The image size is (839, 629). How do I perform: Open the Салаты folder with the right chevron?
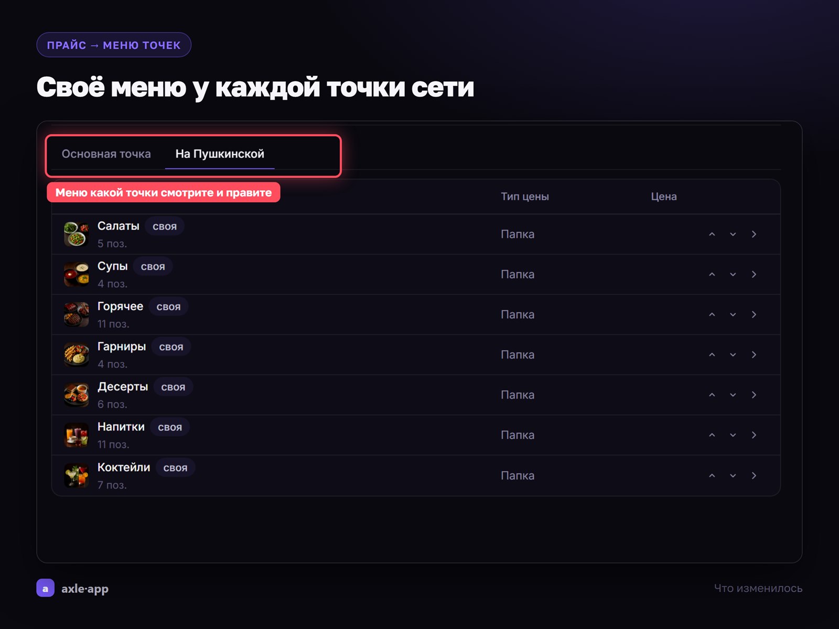point(754,234)
